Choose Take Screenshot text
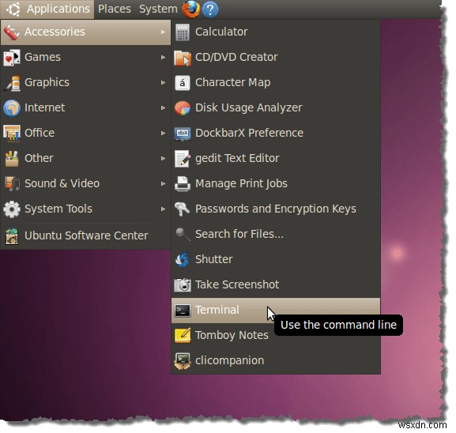The height and width of the screenshot is (433, 456). click(237, 284)
